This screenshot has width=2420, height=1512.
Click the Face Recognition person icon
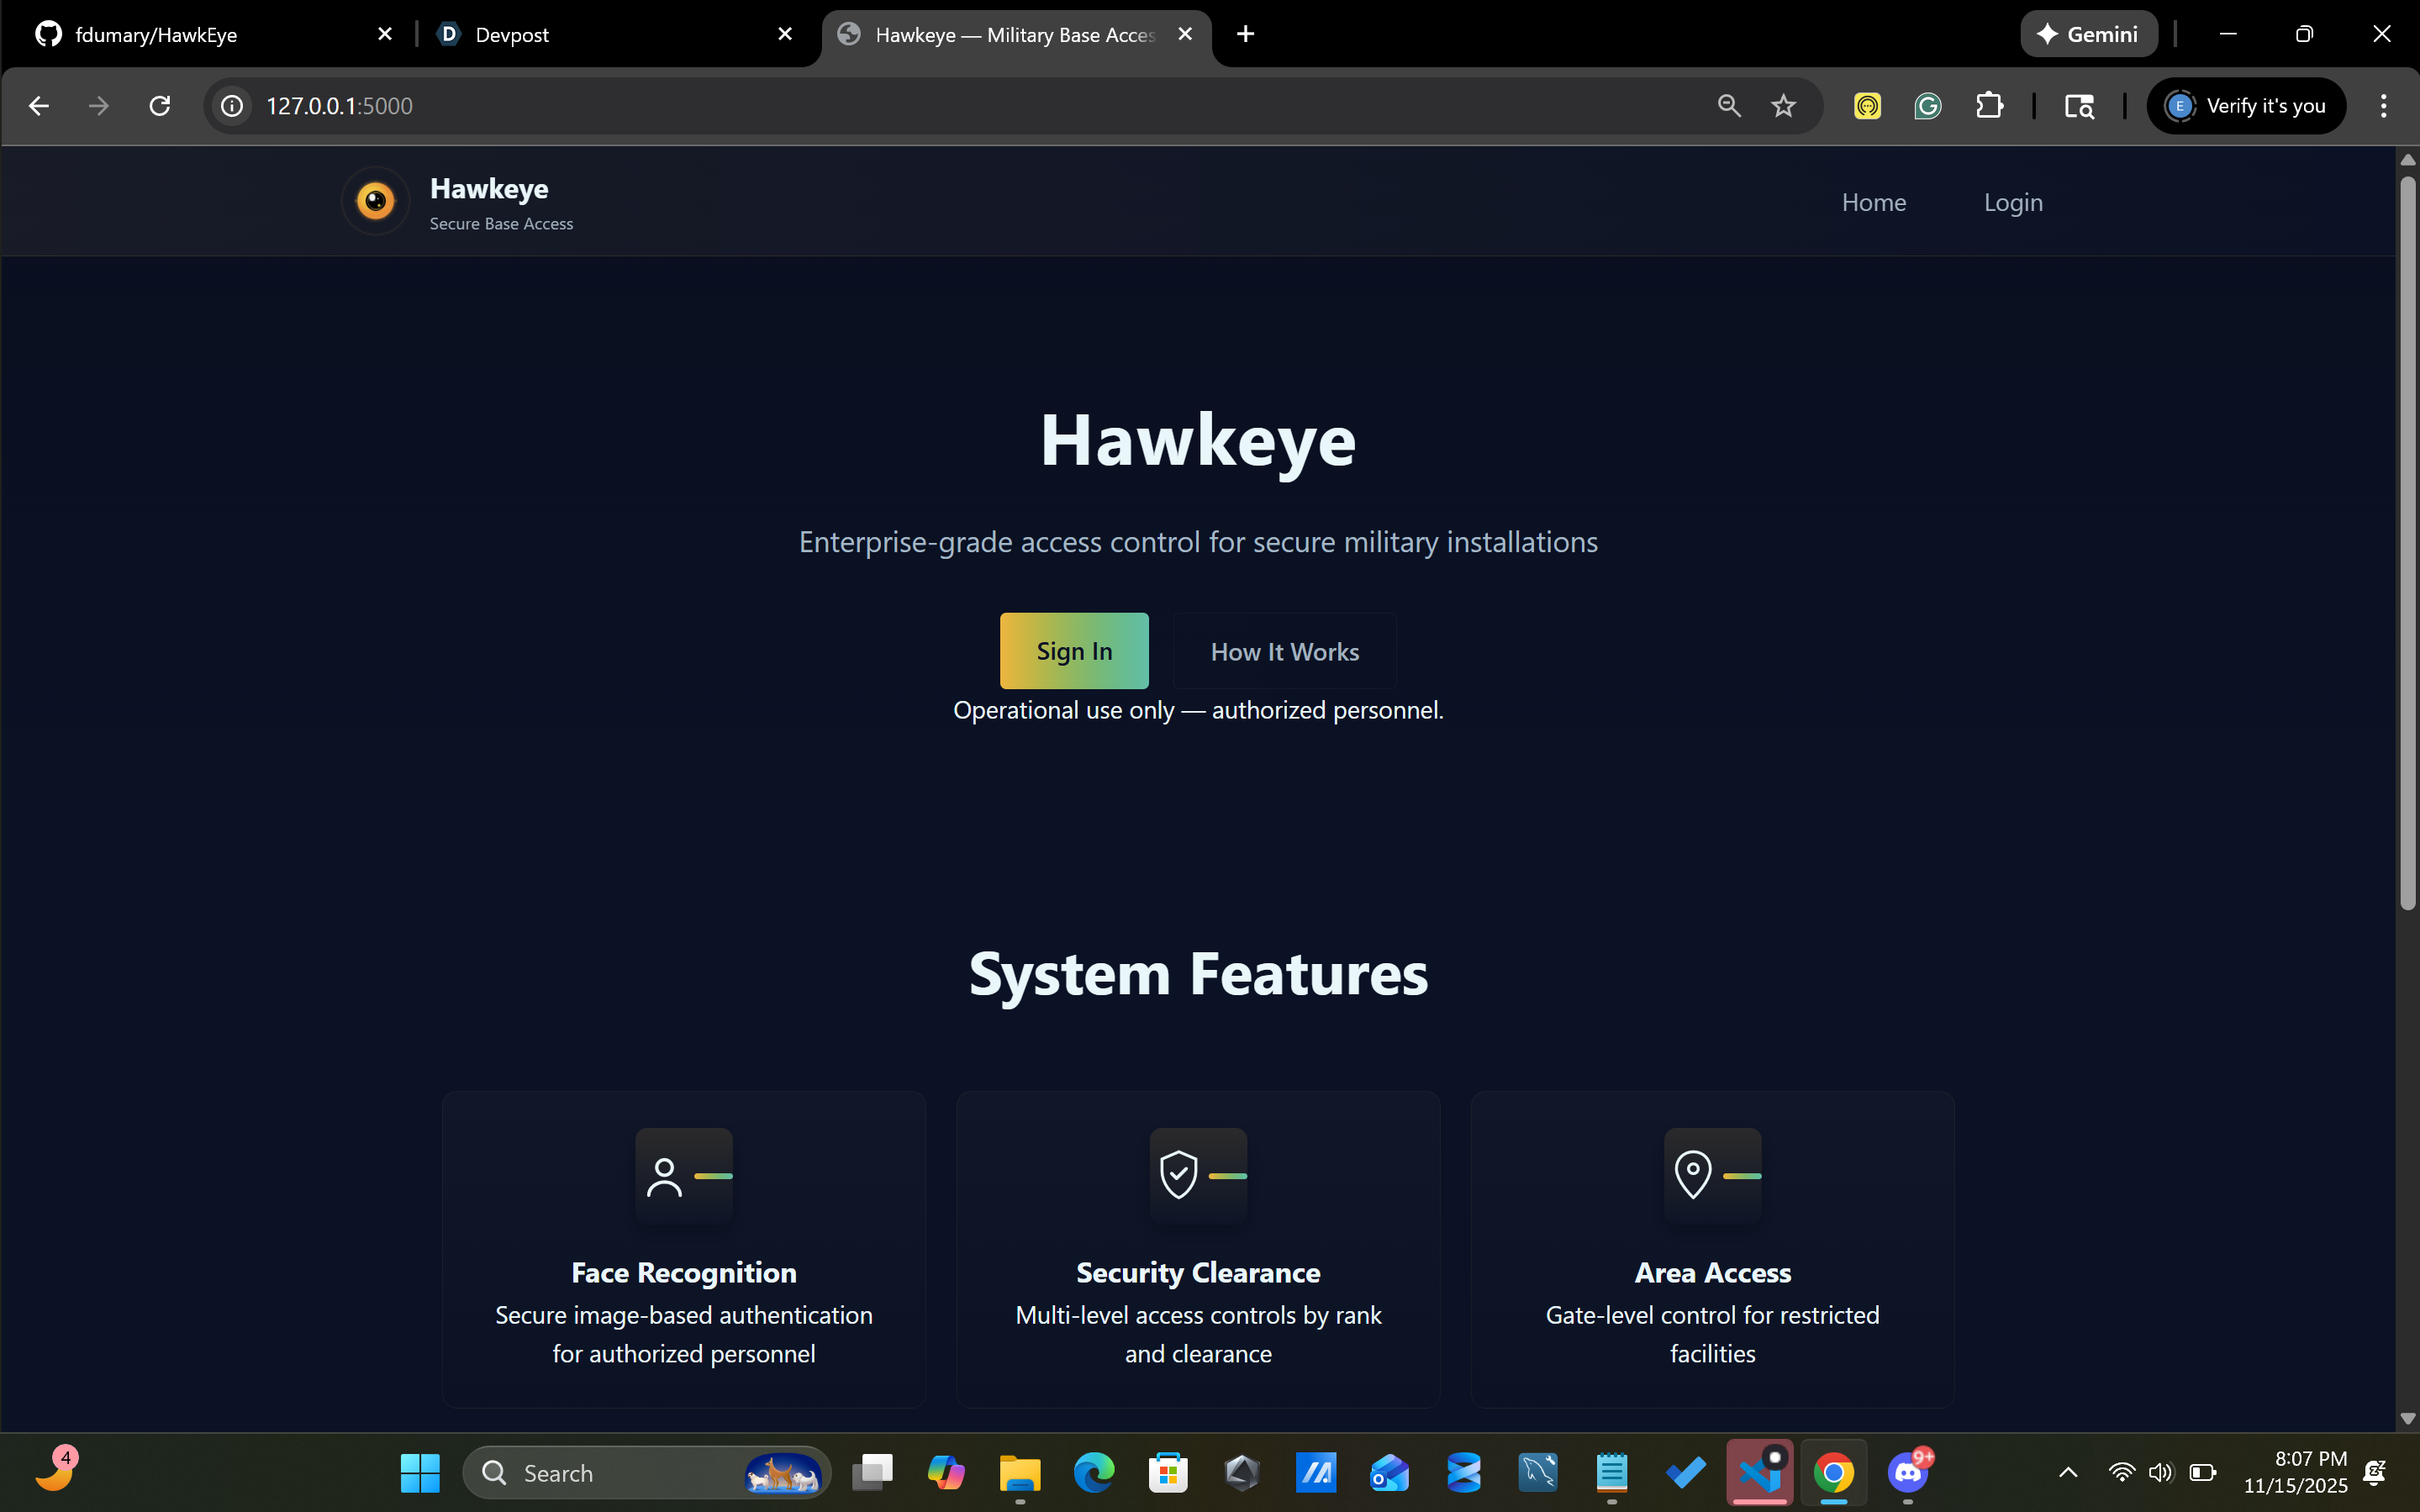coord(665,1176)
